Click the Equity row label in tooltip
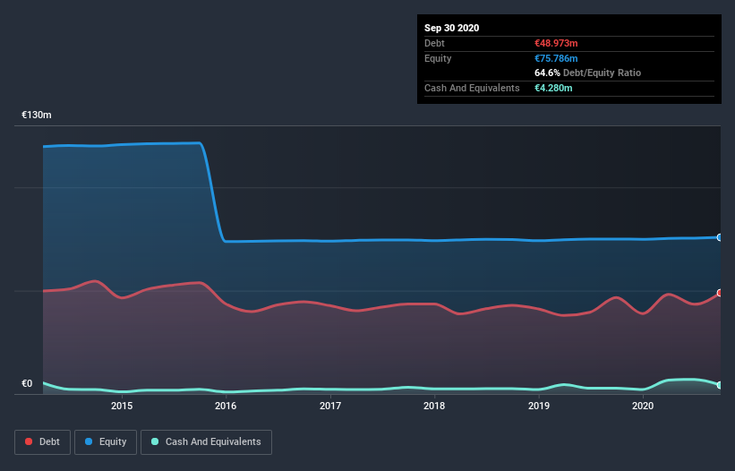735x471 pixels. (438, 58)
